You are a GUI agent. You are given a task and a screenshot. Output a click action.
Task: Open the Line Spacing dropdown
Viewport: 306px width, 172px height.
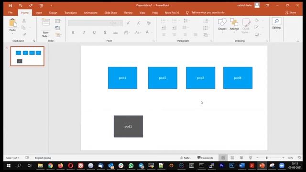(186, 21)
